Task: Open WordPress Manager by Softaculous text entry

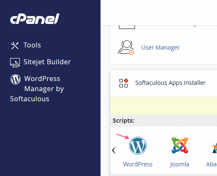Action: [x=37, y=89]
